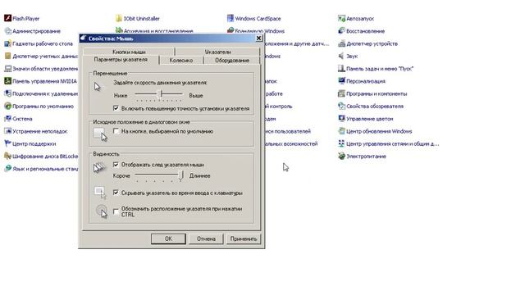This screenshot has height=295, width=525.
Task: Open Программы по умолчанию icon
Action: 7,106
